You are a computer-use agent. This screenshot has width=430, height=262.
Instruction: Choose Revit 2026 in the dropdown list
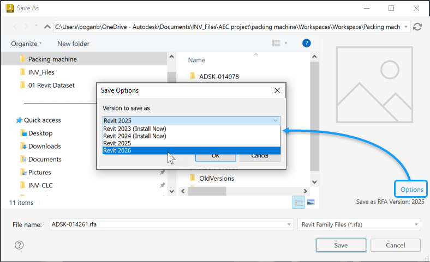coord(192,150)
